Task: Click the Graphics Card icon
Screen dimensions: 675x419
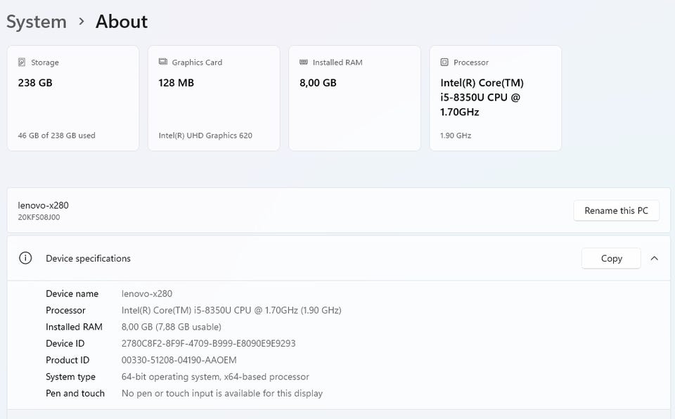Action: coord(163,62)
